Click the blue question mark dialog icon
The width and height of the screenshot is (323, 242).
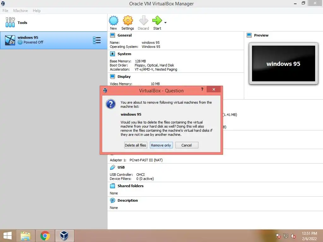pos(111,104)
